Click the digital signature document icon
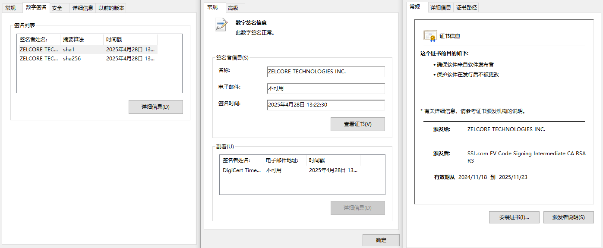603x248 pixels. [221, 25]
